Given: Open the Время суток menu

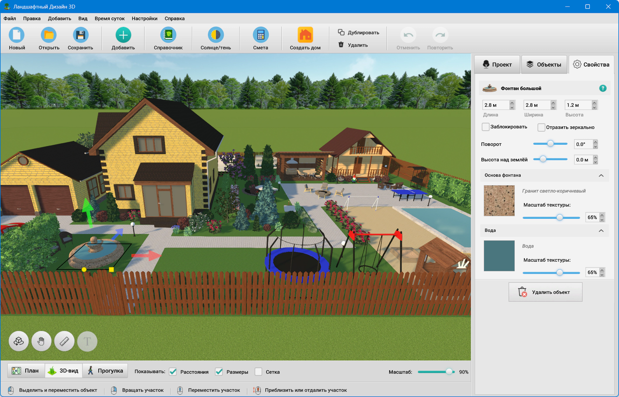Looking at the screenshot, I should (x=109, y=18).
